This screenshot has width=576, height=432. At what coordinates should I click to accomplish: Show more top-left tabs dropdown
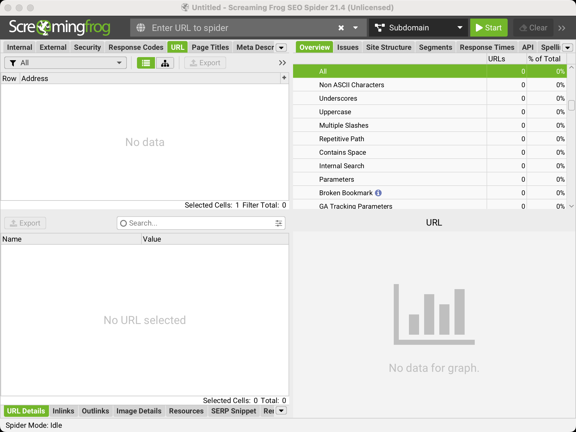pyautogui.click(x=281, y=48)
